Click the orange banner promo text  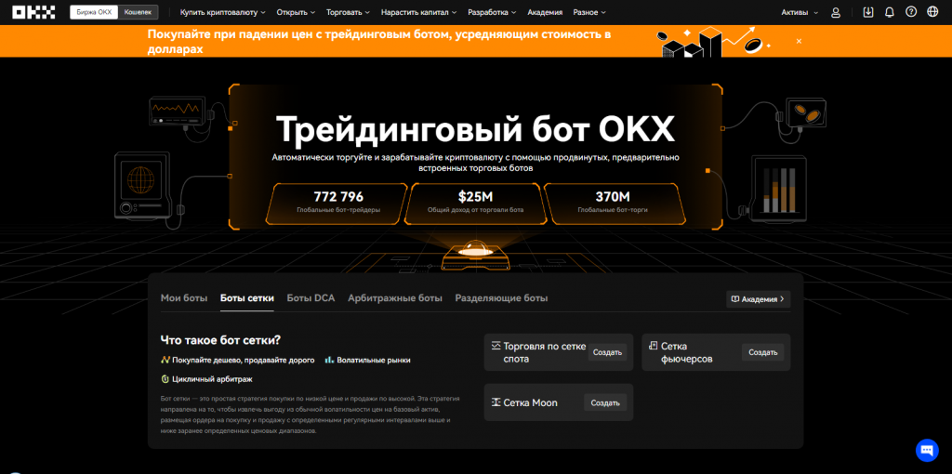tap(379, 41)
